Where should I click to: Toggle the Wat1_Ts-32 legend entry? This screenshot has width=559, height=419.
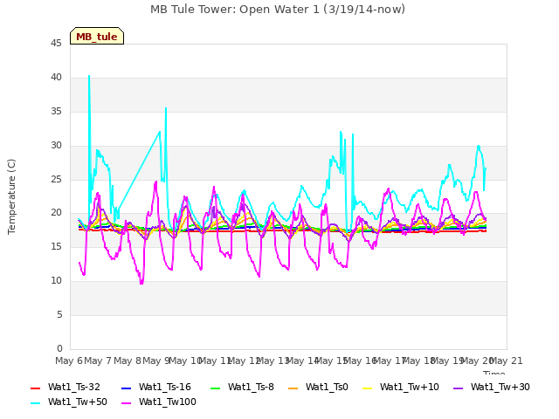pyautogui.click(x=66, y=387)
